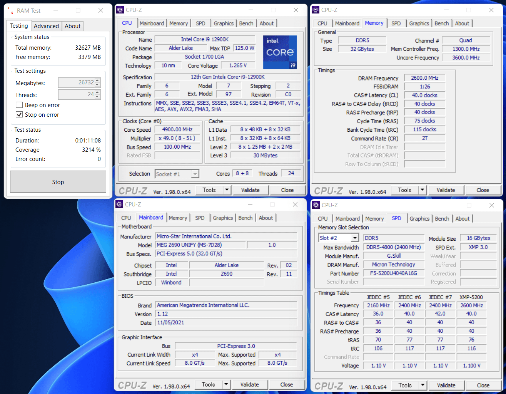The width and height of the screenshot is (506, 394).
Task: Open the Socket #1 selection dropdown
Action: click(195, 174)
